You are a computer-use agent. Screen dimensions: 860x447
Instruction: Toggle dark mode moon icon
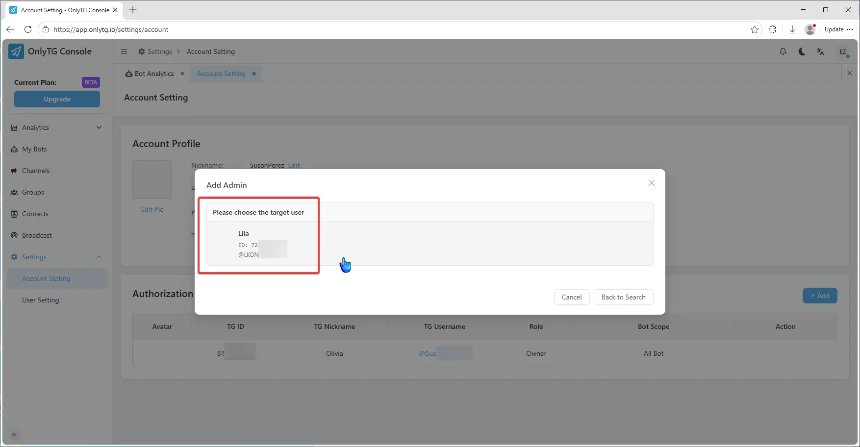point(802,51)
